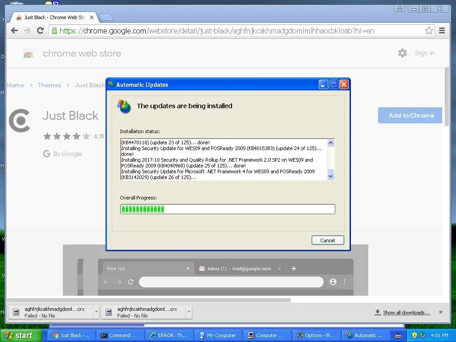Click Show all downloads link

(x=406, y=313)
